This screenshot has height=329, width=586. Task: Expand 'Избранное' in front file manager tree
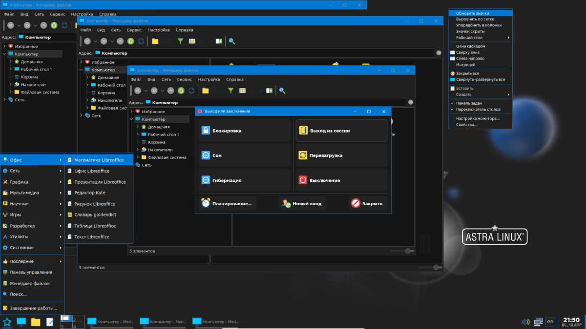point(131,112)
